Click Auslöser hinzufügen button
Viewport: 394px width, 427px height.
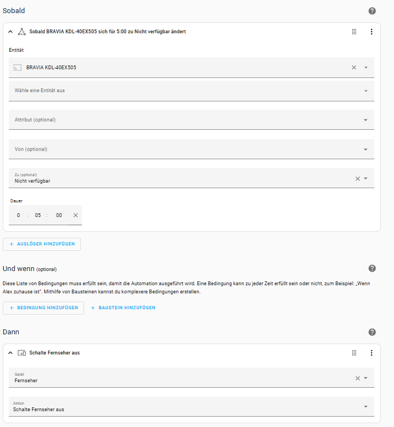tap(41, 244)
